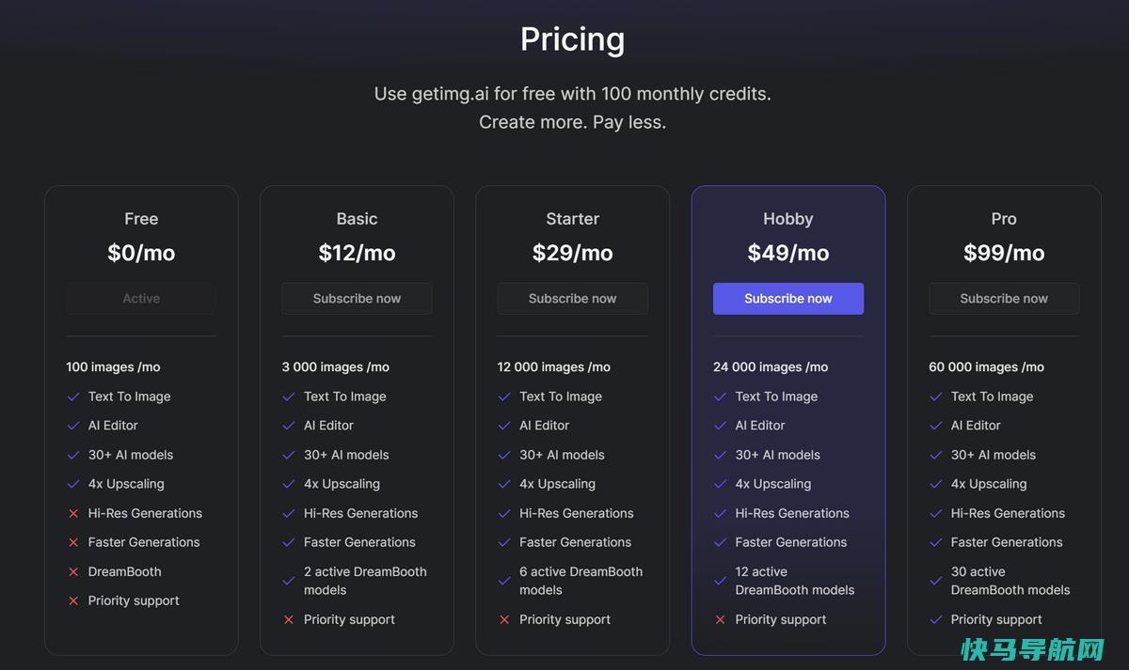The width and height of the screenshot is (1129, 670).
Task: Click red X beside Free Hi-Res Generations
Action: tap(73, 513)
